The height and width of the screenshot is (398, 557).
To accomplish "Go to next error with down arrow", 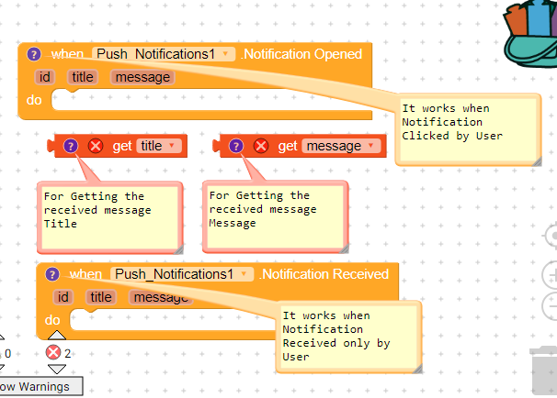I will (x=57, y=370).
